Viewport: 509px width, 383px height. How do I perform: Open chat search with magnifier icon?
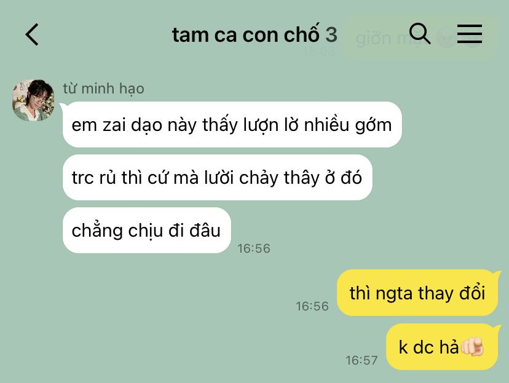(x=420, y=33)
